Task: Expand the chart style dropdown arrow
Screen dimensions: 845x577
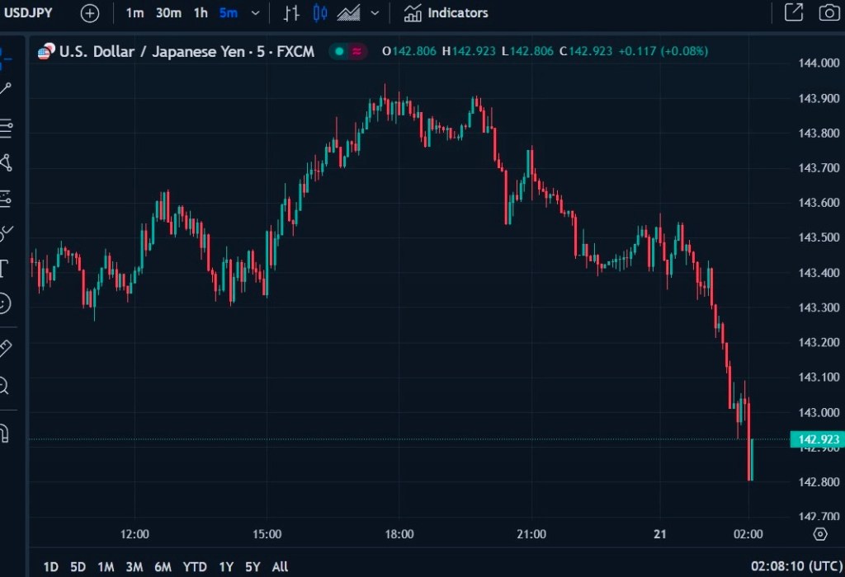Action: 375,13
